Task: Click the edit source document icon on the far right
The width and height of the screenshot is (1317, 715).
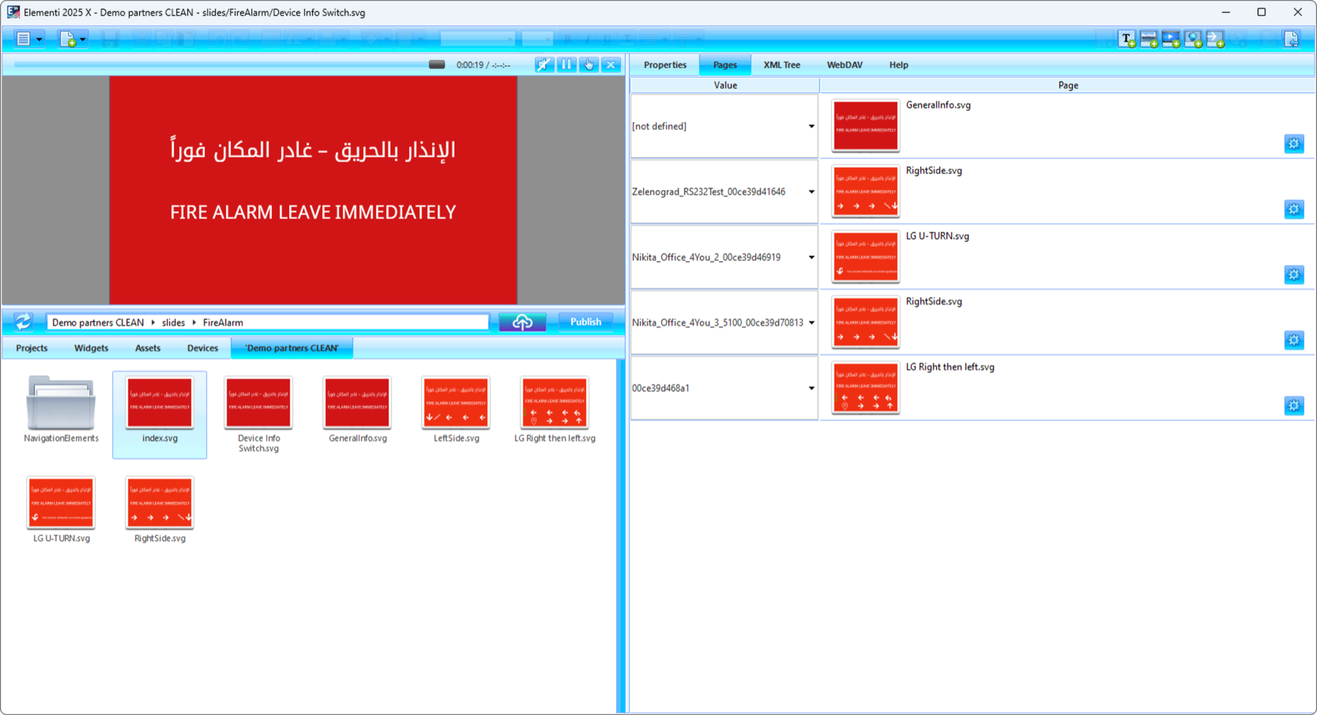Action: coord(1292,39)
